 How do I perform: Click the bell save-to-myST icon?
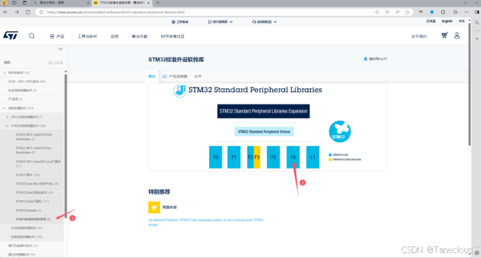coord(365,59)
